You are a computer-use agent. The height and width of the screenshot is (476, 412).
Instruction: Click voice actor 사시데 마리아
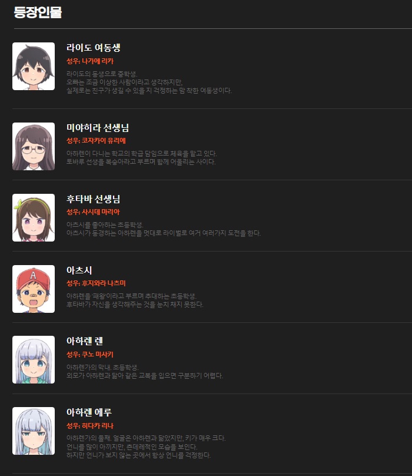pos(101,212)
